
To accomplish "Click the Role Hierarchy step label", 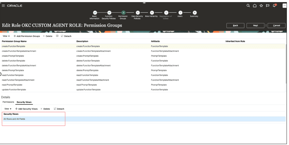I will pyautogui.click(x=151, y=16).
